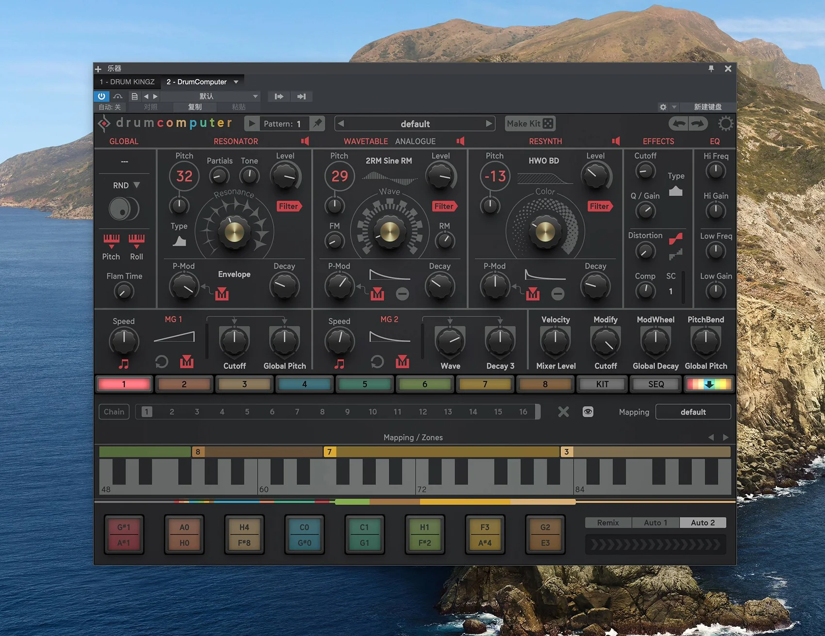
Task: Toggle the Resonator Filter button
Action: pyautogui.click(x=289, y=206)
